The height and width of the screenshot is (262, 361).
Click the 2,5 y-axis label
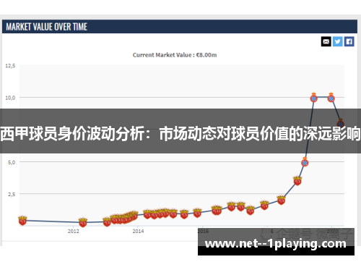click(x=12, y=194)
